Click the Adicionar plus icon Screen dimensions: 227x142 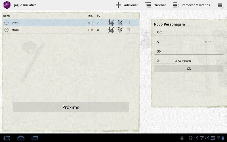click(x=118, y=5)
